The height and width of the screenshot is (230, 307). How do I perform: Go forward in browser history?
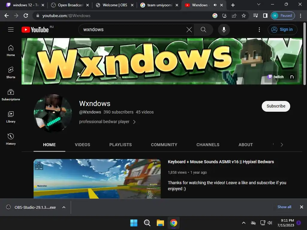point(16,16)
